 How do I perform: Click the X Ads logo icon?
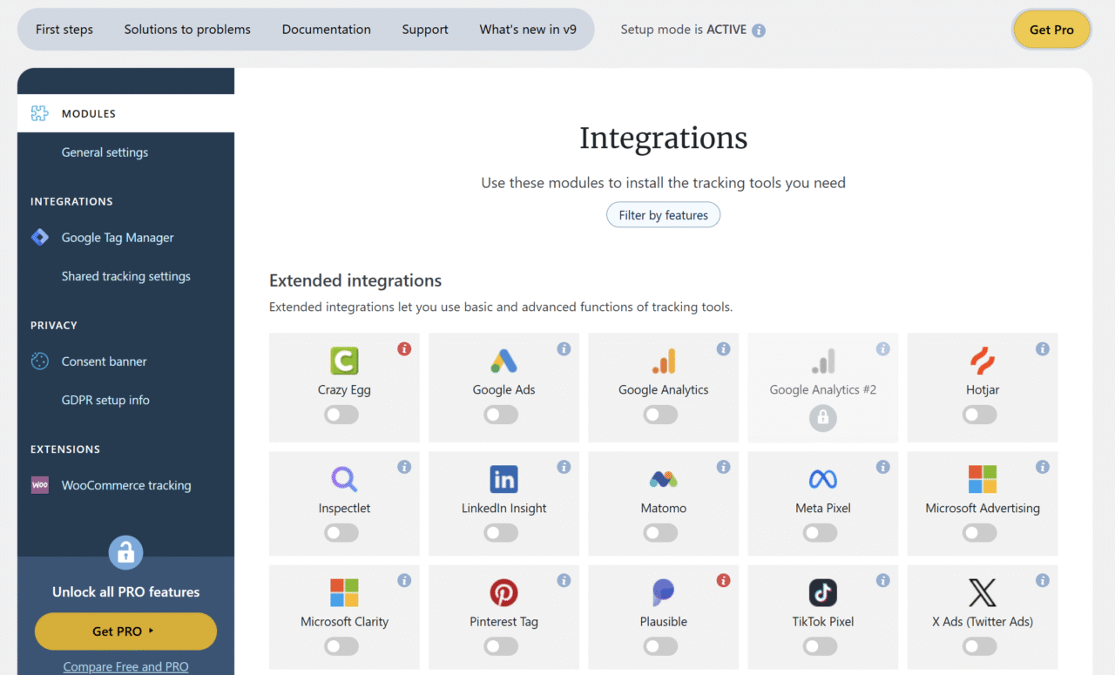(983, 592)
